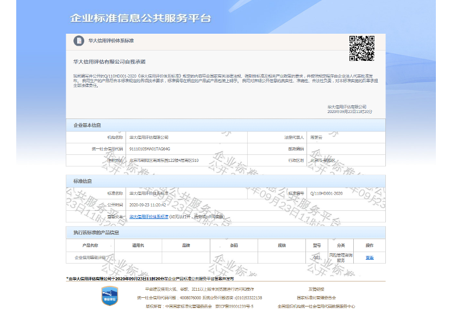
Task: Click the 产品名称 column header
Action: click(90, 245)
